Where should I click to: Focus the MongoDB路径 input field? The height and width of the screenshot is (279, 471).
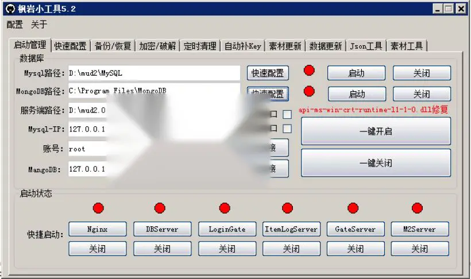coord(154,91)
